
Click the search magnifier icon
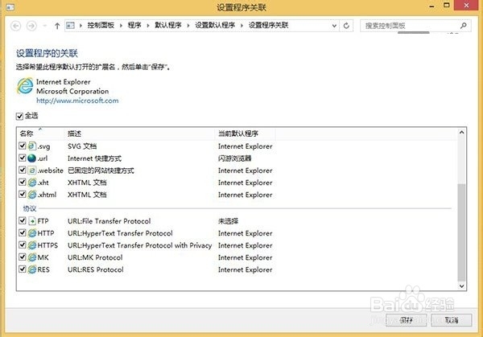tap(464, 26)
